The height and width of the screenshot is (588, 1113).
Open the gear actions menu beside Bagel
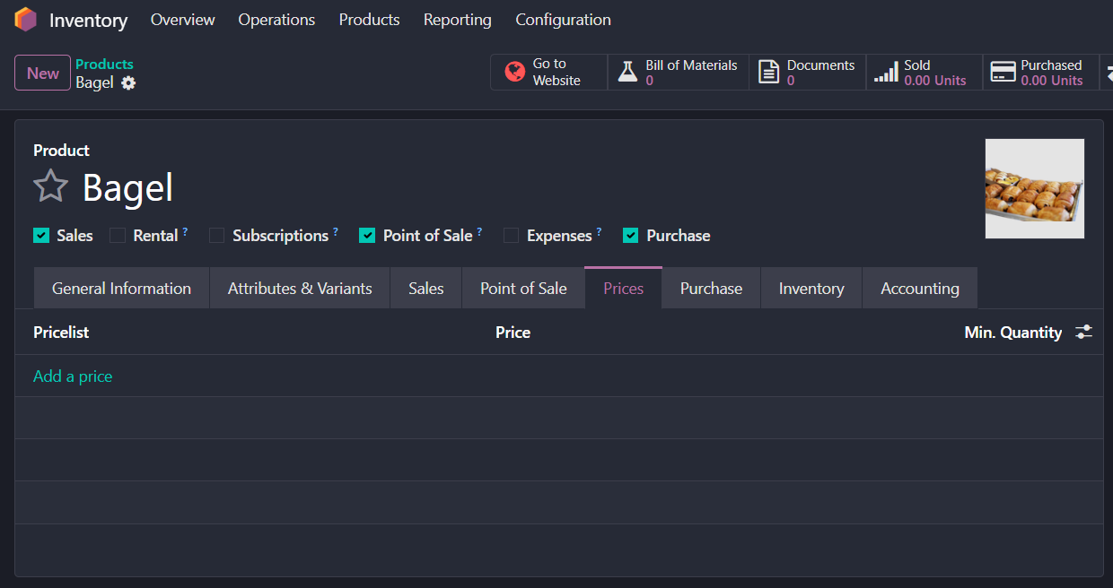pyautogui.click(x=128, y=83)
